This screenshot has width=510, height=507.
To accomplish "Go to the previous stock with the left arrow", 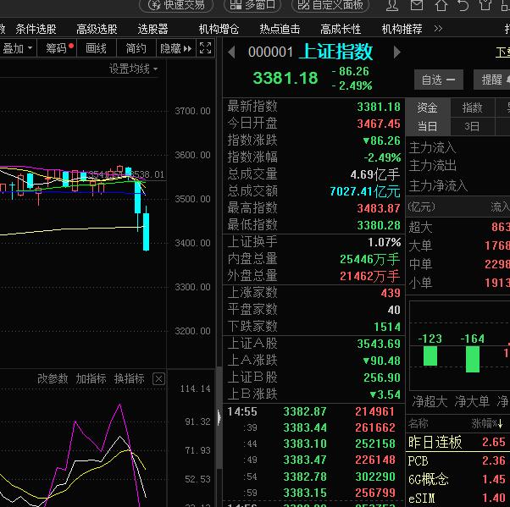I will [231, 52].
